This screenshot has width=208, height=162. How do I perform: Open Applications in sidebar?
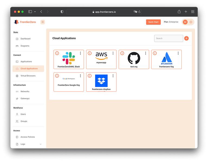26,62
